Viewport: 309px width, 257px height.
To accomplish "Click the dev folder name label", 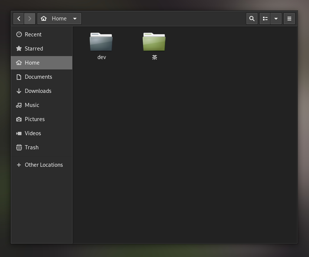I will tap(102, 57).
